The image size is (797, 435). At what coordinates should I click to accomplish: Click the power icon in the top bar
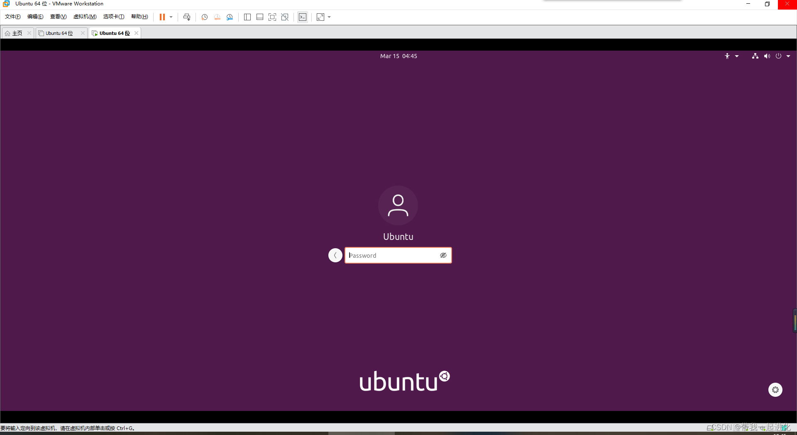click(x=778, y=56)
